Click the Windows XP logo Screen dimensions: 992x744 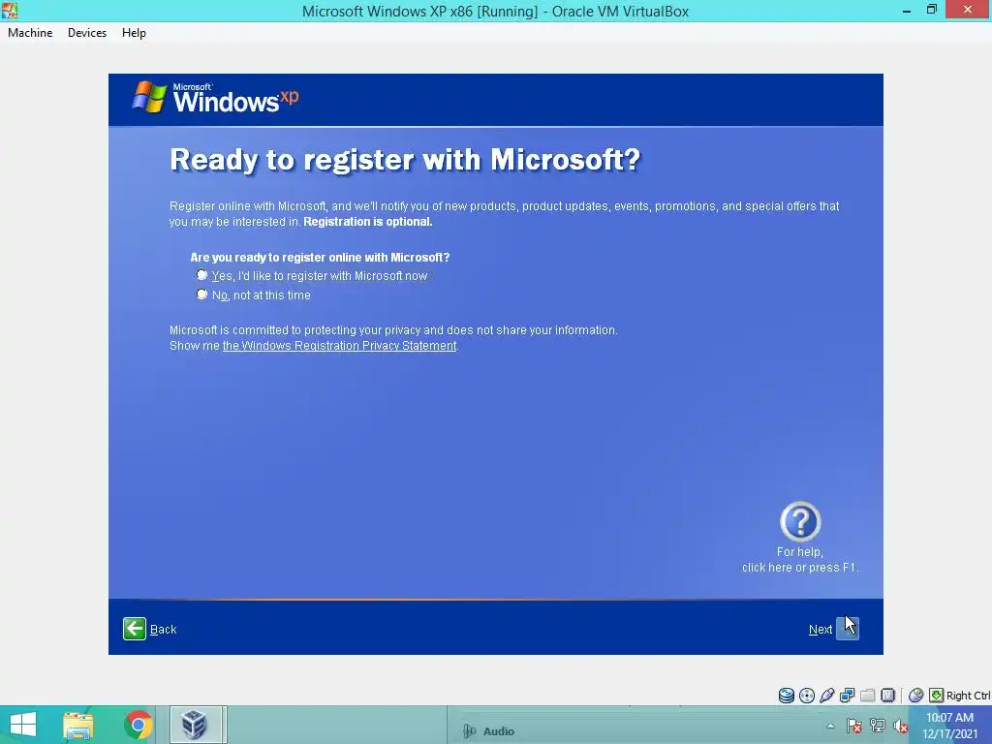215,98
